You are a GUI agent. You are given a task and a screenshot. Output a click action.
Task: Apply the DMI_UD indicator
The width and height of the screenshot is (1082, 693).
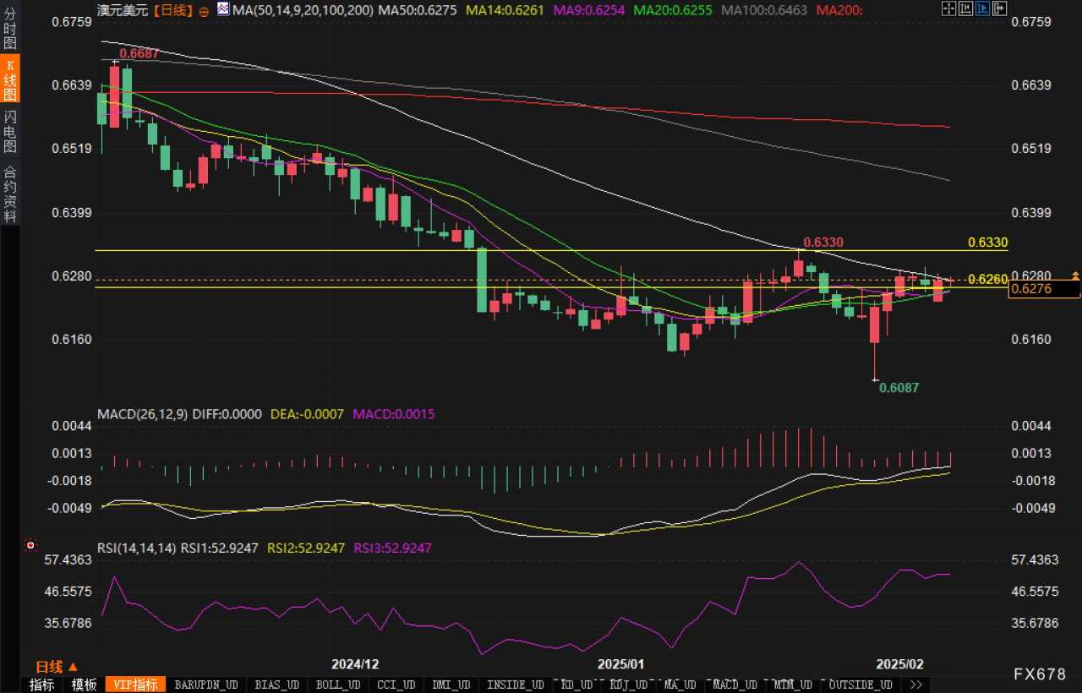(451, 685)
